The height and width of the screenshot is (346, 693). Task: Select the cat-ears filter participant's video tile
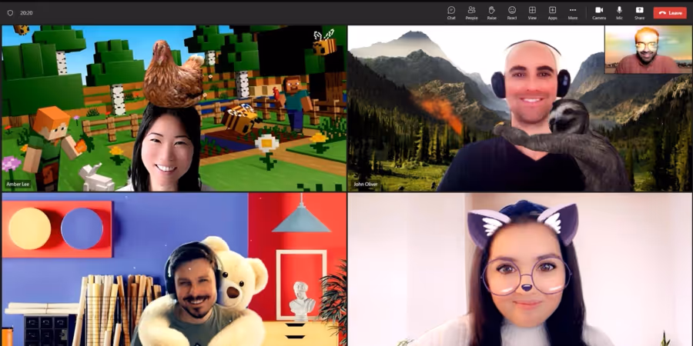520,269
